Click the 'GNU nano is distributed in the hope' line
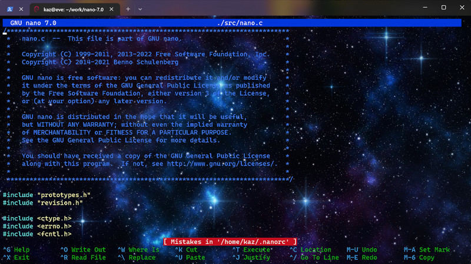This screenshot has width=471, height=264. tap(134, 117)
